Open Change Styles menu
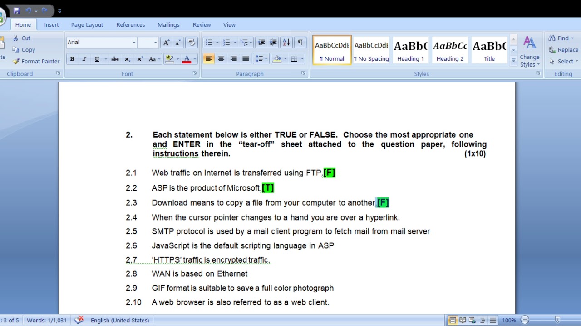This screenshot has width=581, height=326. coord(530,52)
